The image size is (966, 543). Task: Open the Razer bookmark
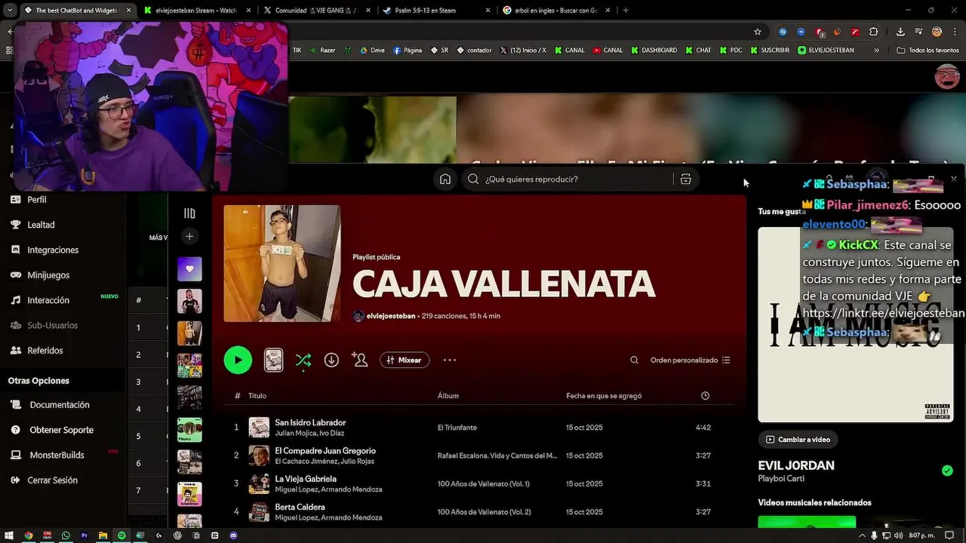click(321, 51)
